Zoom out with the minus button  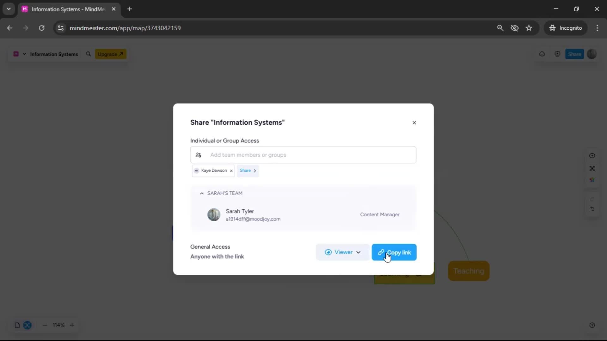(x=45, y=325)
